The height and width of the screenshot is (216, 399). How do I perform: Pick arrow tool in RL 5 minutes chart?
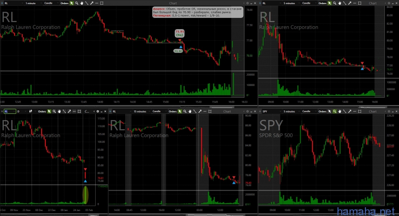click(350, 3)
